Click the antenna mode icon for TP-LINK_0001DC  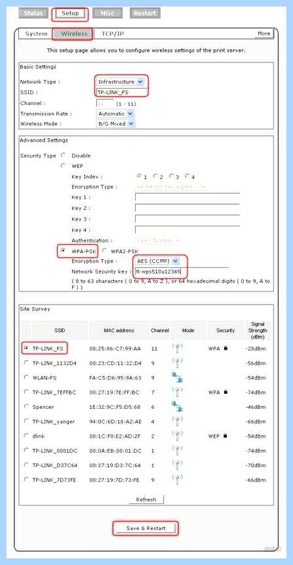(177, 451)
